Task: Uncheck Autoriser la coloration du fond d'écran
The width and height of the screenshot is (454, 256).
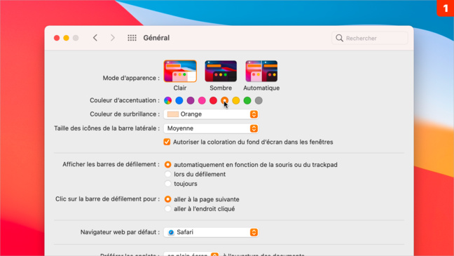Action: point(167,142)
